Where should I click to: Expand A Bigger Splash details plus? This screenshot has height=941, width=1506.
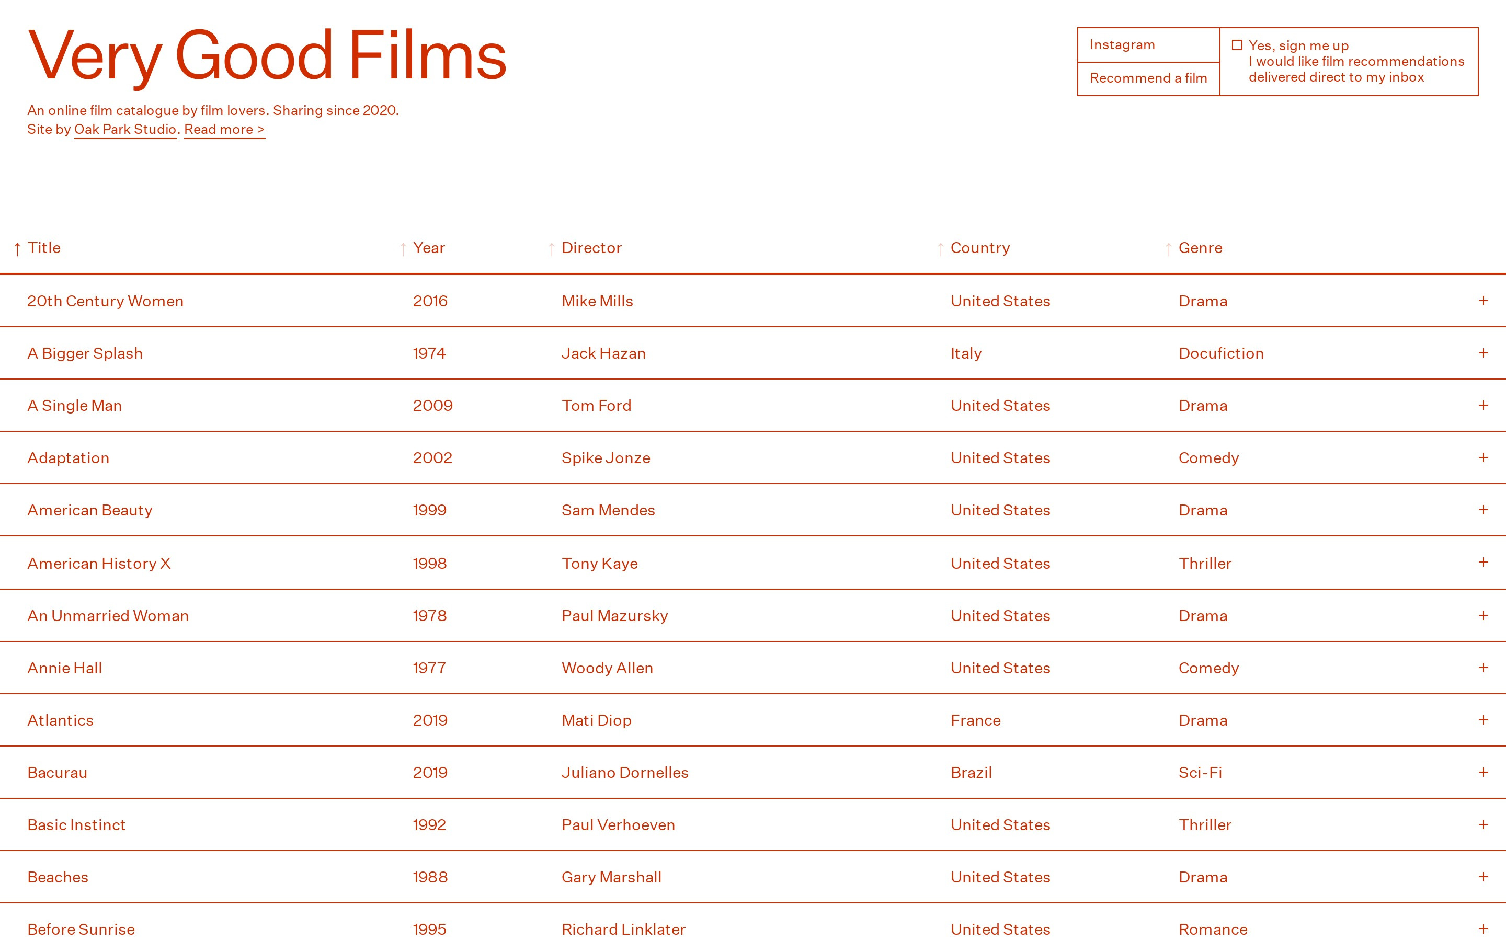(1483, 353)
